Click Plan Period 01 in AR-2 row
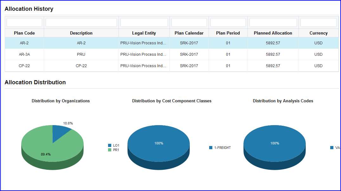Viewport: 341px width, 191px height. 228,43
